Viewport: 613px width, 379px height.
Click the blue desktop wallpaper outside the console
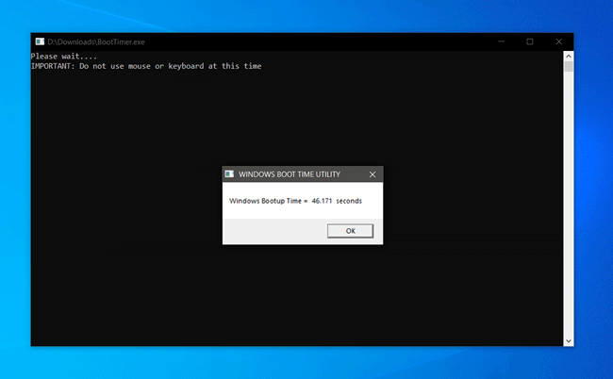pyautogui.click(x=594, y=189)
